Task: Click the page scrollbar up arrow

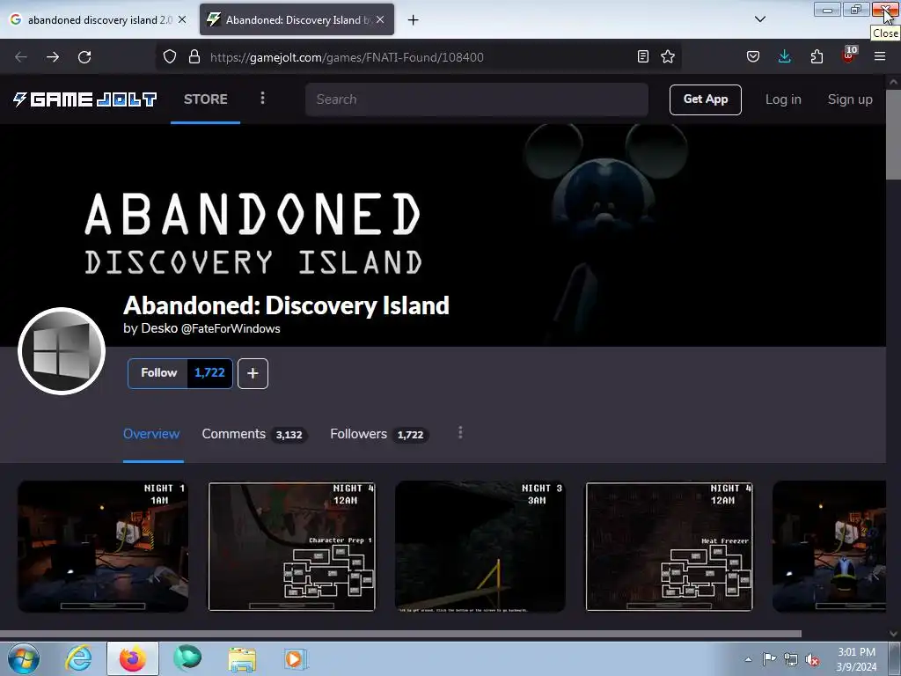Action: pos(893,82)
